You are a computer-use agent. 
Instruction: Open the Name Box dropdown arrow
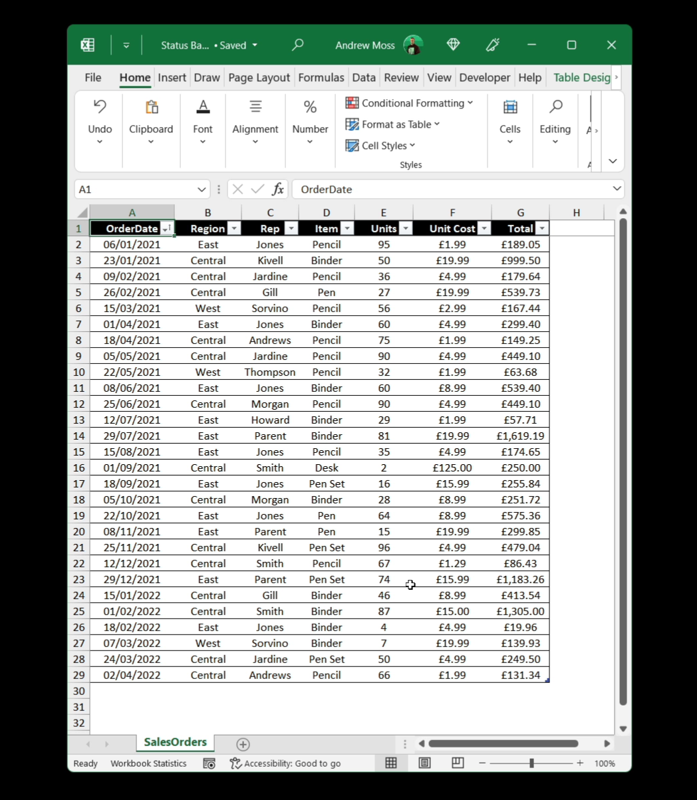(202, 190)
